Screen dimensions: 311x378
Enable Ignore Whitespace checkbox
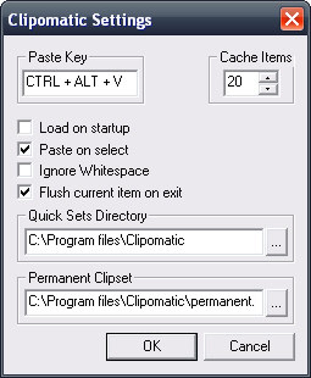click(x=25, y=170)
